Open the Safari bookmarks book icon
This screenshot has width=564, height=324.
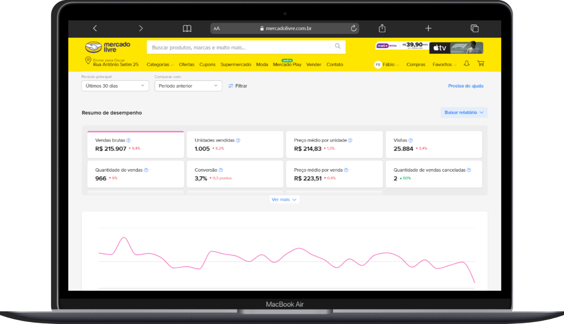(x=187, y=28)
